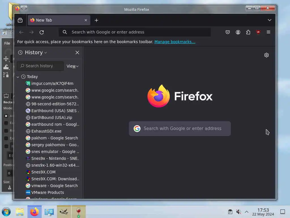Expand hidden system tray icons arrow

coord(247,212)
